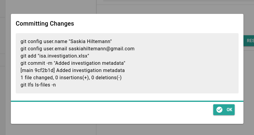254x135 pixels.
Task: Click the partially hidden RES button
Action: click(x=249, y=41)
